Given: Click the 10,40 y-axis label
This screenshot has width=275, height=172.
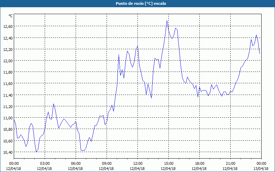Looking at the screenshot, I should 8,152.
